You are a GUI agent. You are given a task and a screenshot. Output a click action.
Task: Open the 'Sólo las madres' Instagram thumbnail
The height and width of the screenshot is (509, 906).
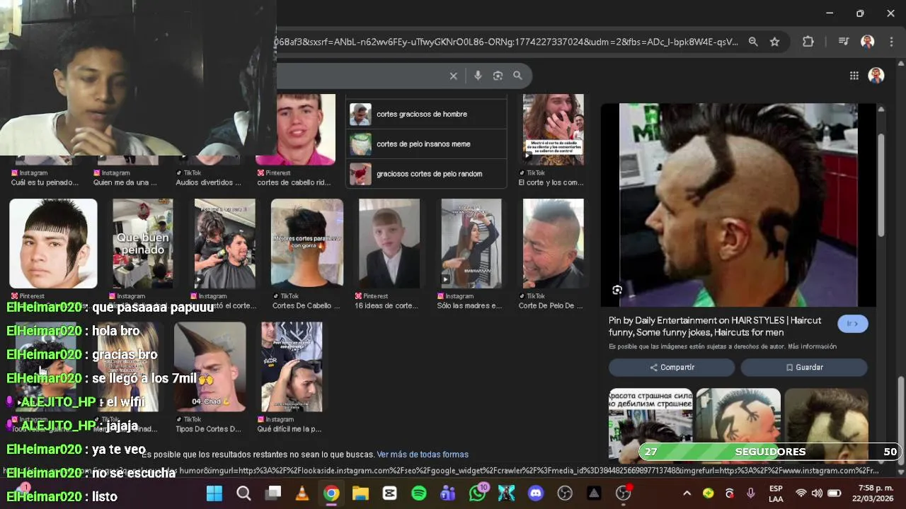[x=471, y=243]
